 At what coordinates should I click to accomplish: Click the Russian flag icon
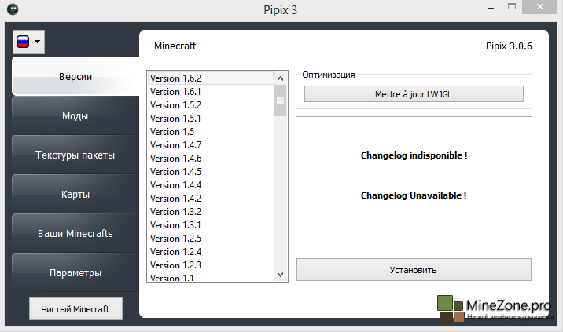[x=23, y=42]
